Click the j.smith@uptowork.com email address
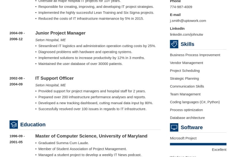This screenshot has width=236, height=157. click(188, 21)
